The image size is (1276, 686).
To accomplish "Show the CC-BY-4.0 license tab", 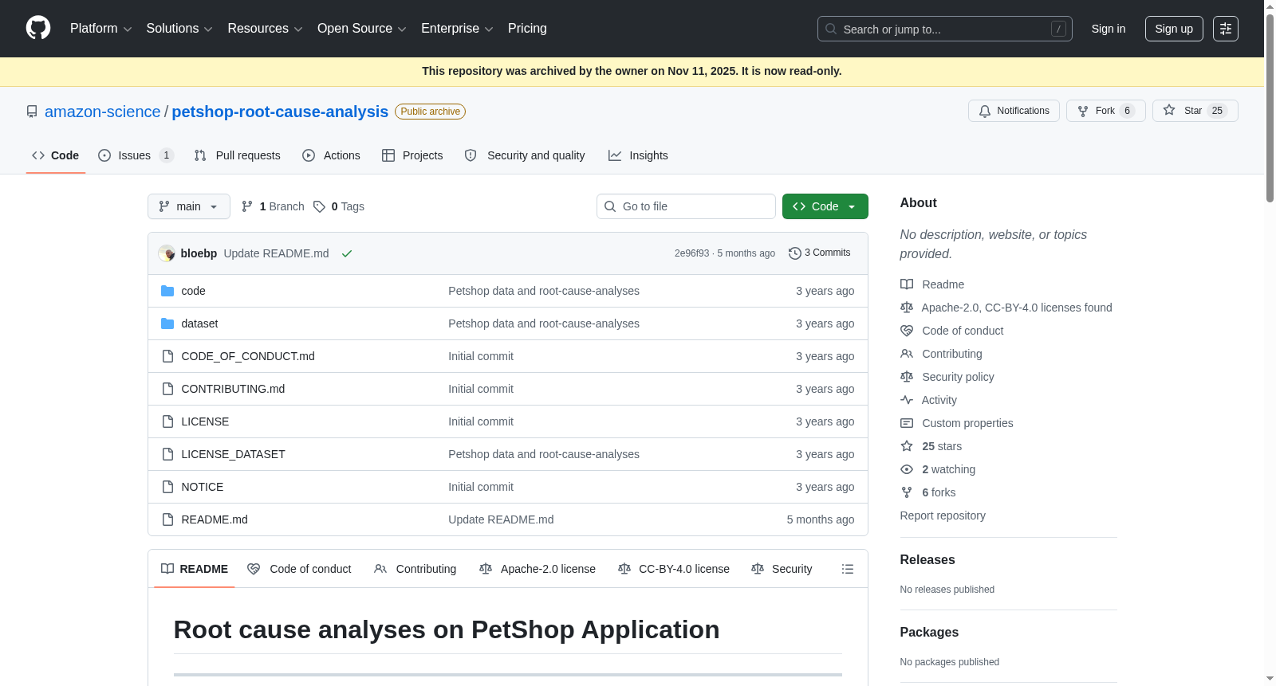I will coord(674,569).
